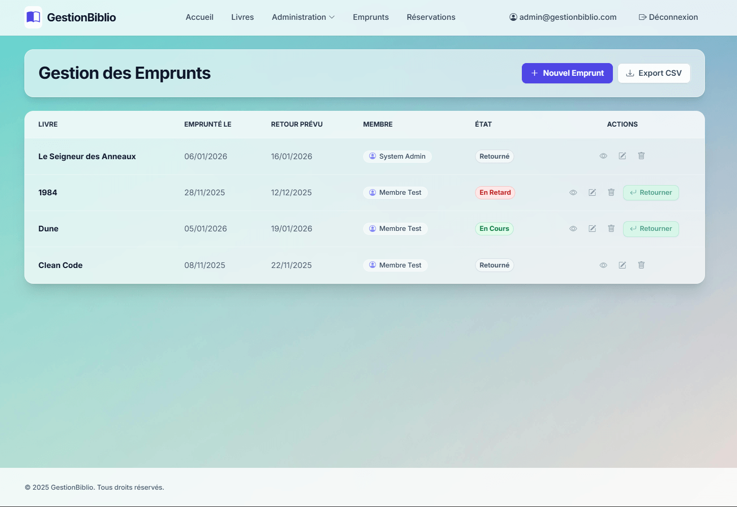Return the Dune book with Retourner
737x507 pixels.
click(651, 229)
